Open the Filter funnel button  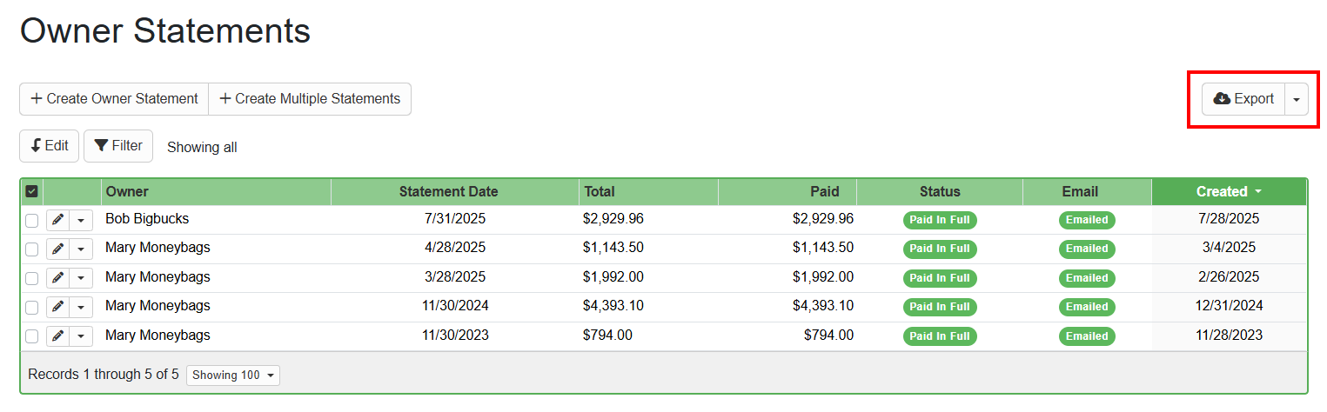(118, 146)
